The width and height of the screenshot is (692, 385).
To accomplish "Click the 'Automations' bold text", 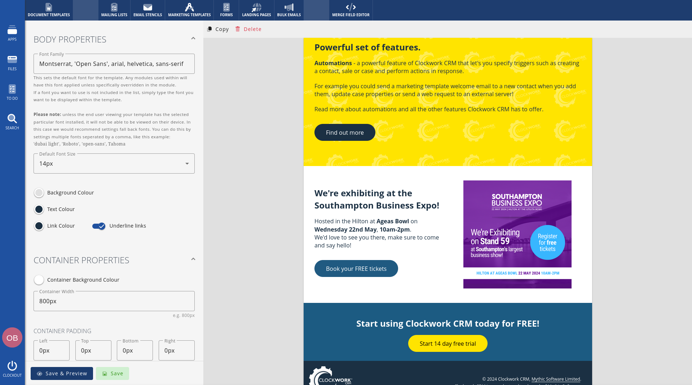I will point(333,63).
